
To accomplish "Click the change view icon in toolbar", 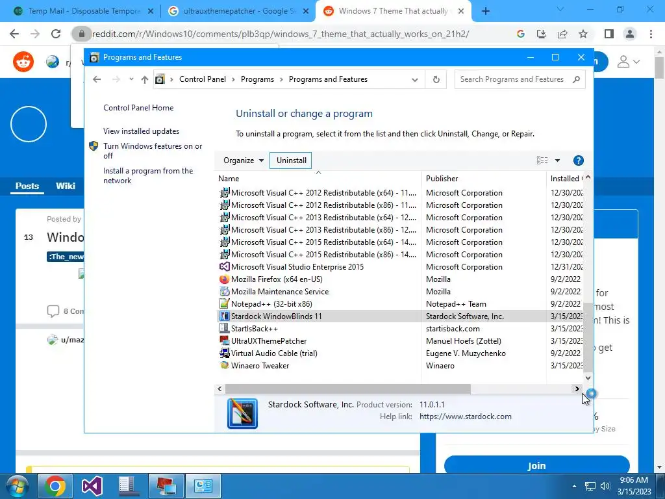I will pyautogui.click(x=542, y=160).
